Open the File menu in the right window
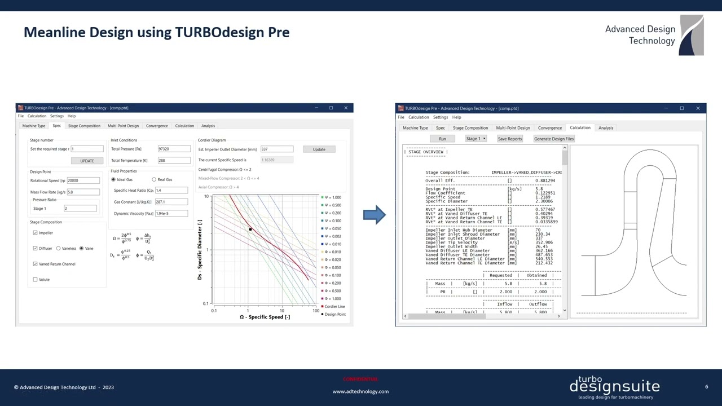This screenshot has height=406, width=722. [x=401, y=117]
